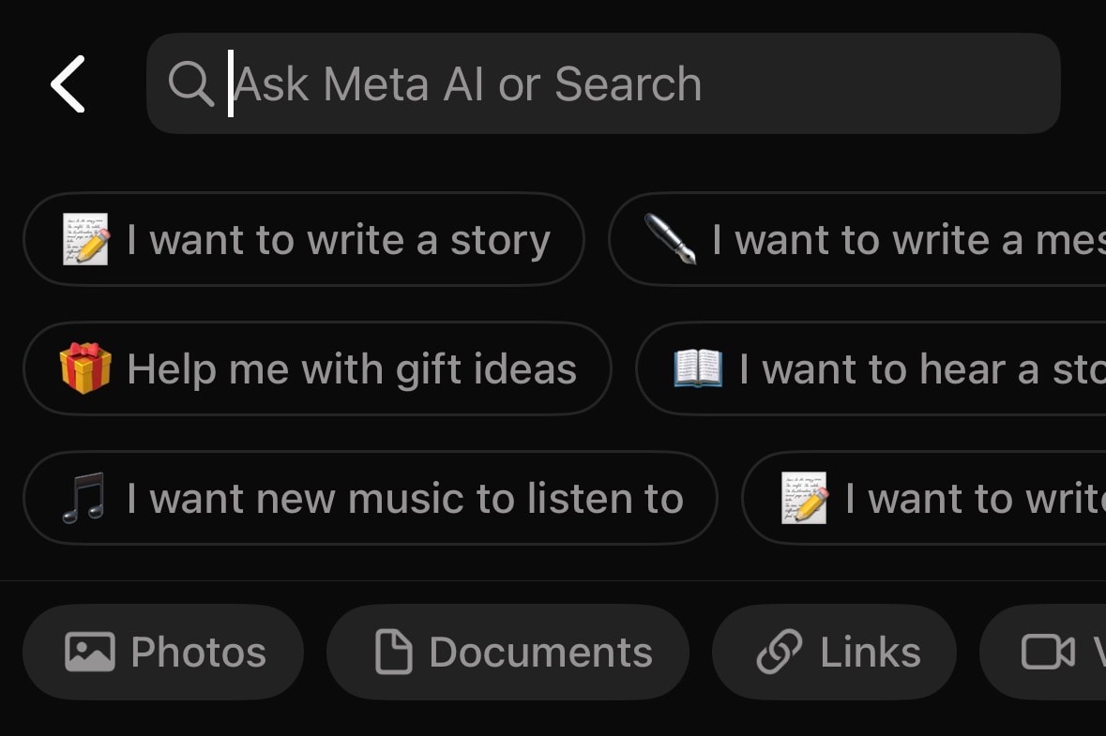Tap the fountain pen emoji icon
The height and width of the screenshot is (736, 1106).
click(x=671, y=240)
